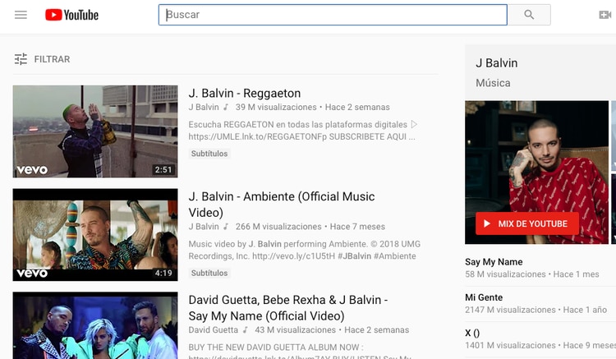
Task: Click the music note next to David Guetta
Action: 246,330
